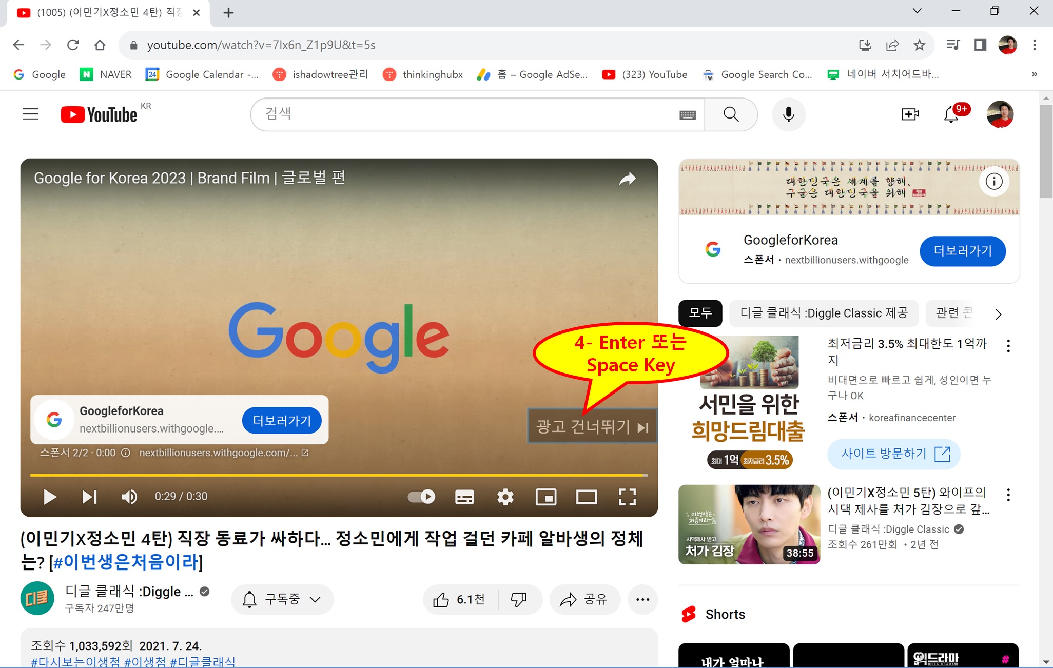The width and height of the screenshot is (1053, 668).
Task: Select the 디글 클래식 제공 chip
Action: tap(823, 313)
